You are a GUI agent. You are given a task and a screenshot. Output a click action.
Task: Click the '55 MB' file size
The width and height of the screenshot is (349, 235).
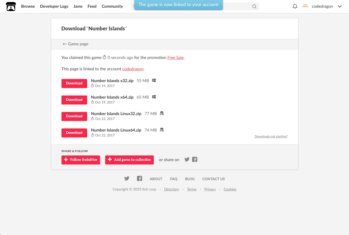click(x=143, y=81)
